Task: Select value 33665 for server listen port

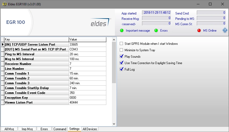Action: pos(88,44)
